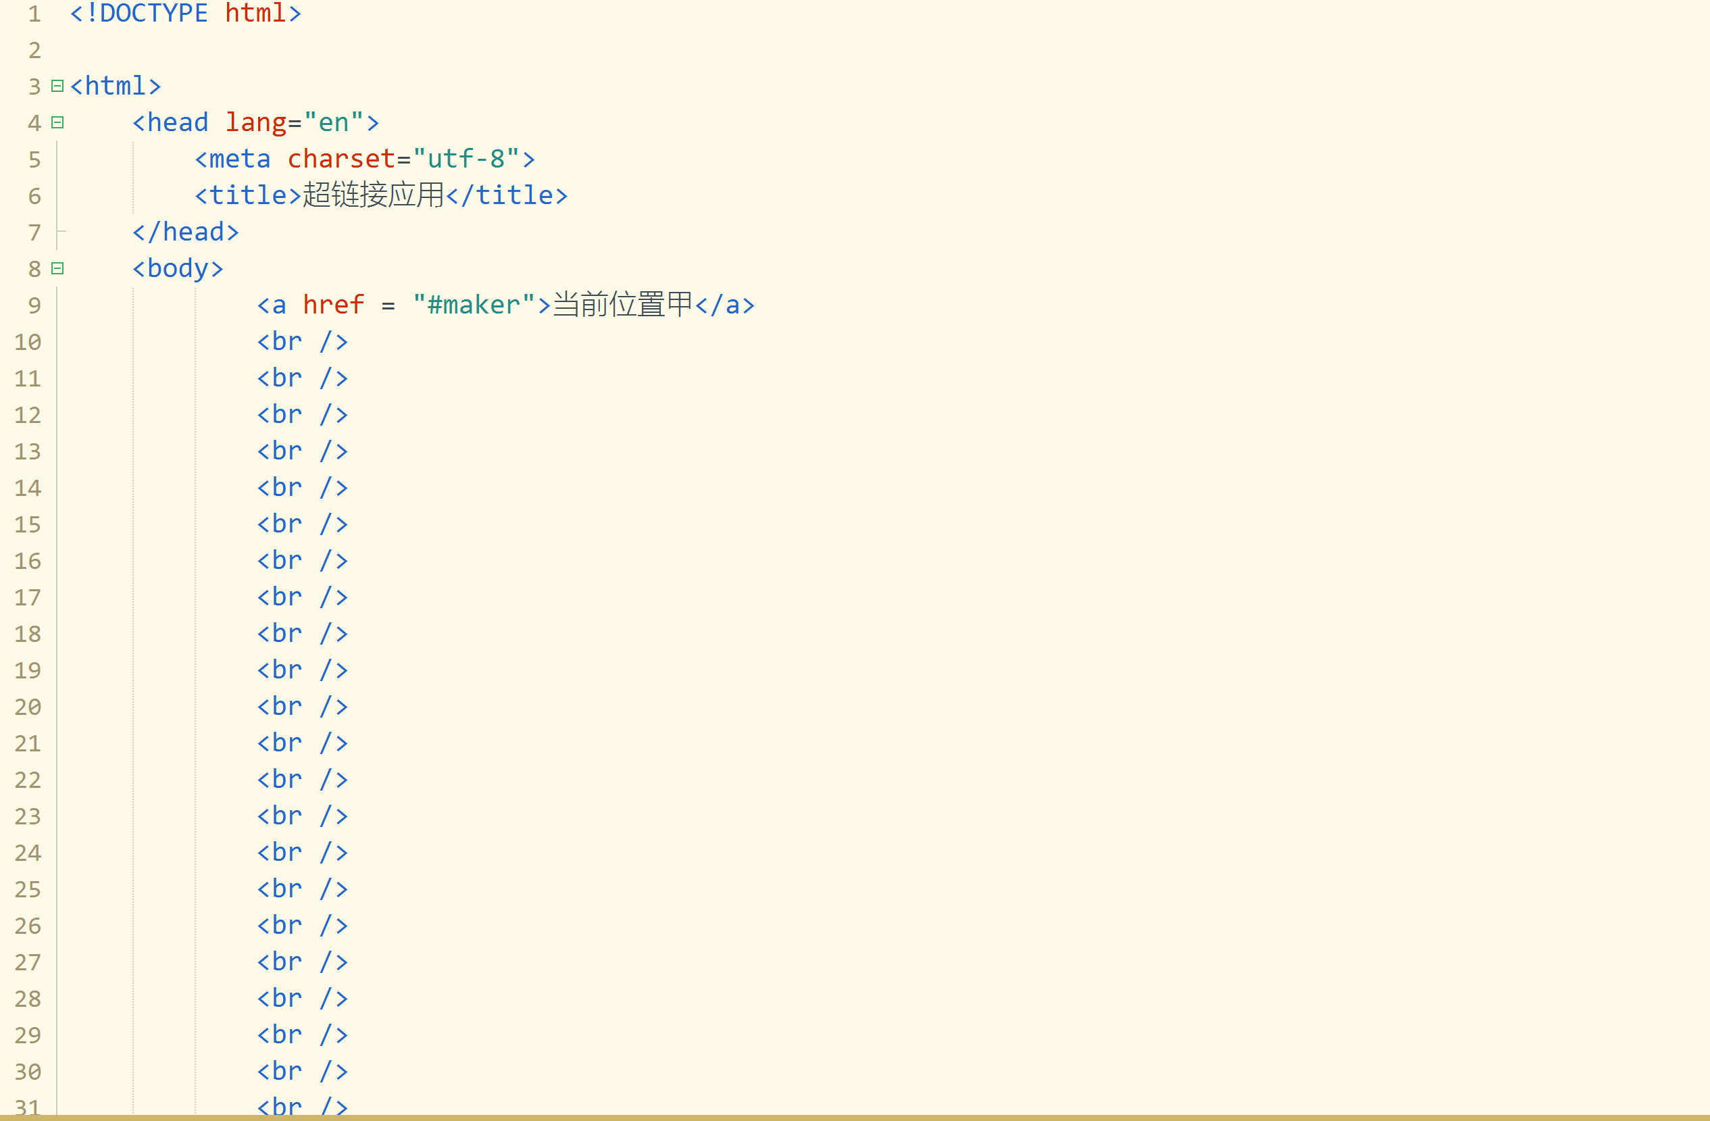Place cursor on DOCTYPE keyword
This screenshot has width=1710, height=1121.
153,14
